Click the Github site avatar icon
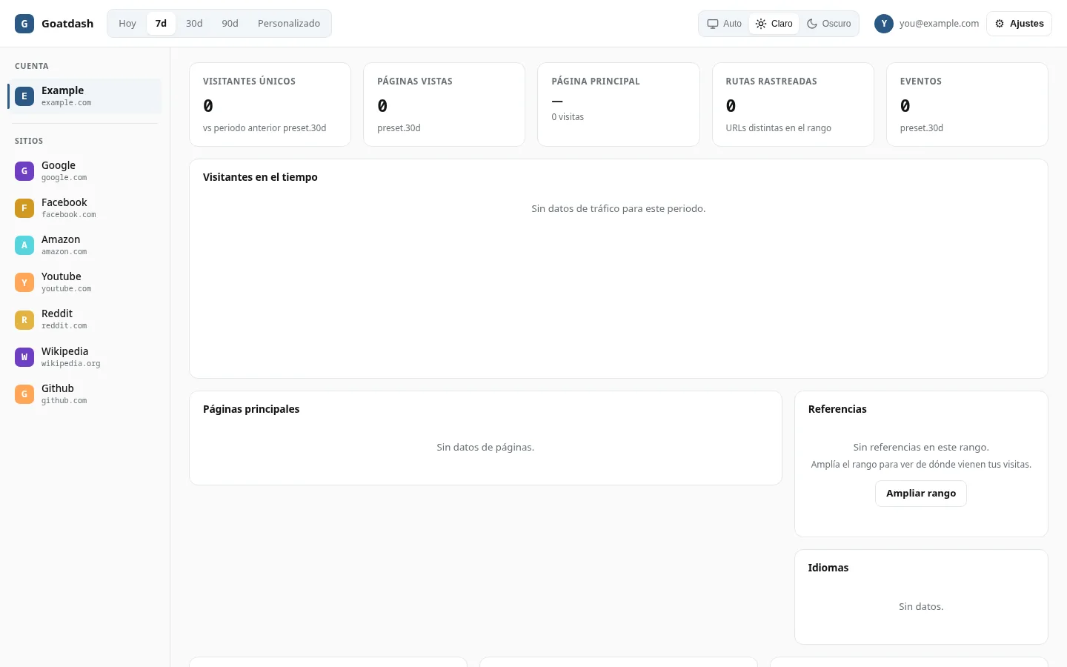Screen dimensions: 1067x667 (24, 394)
